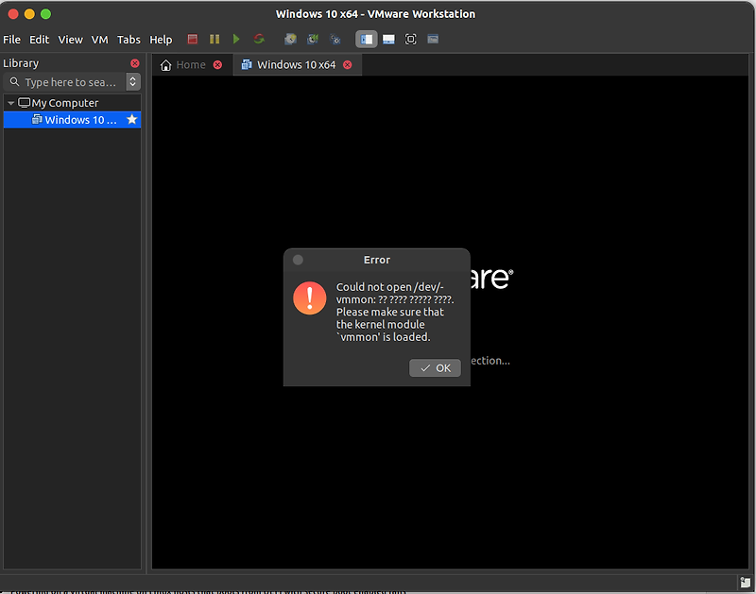Revert the VM to its snapshot
Image resolution: width=756 pixels, height=594 pixels.
coord(313,39)
